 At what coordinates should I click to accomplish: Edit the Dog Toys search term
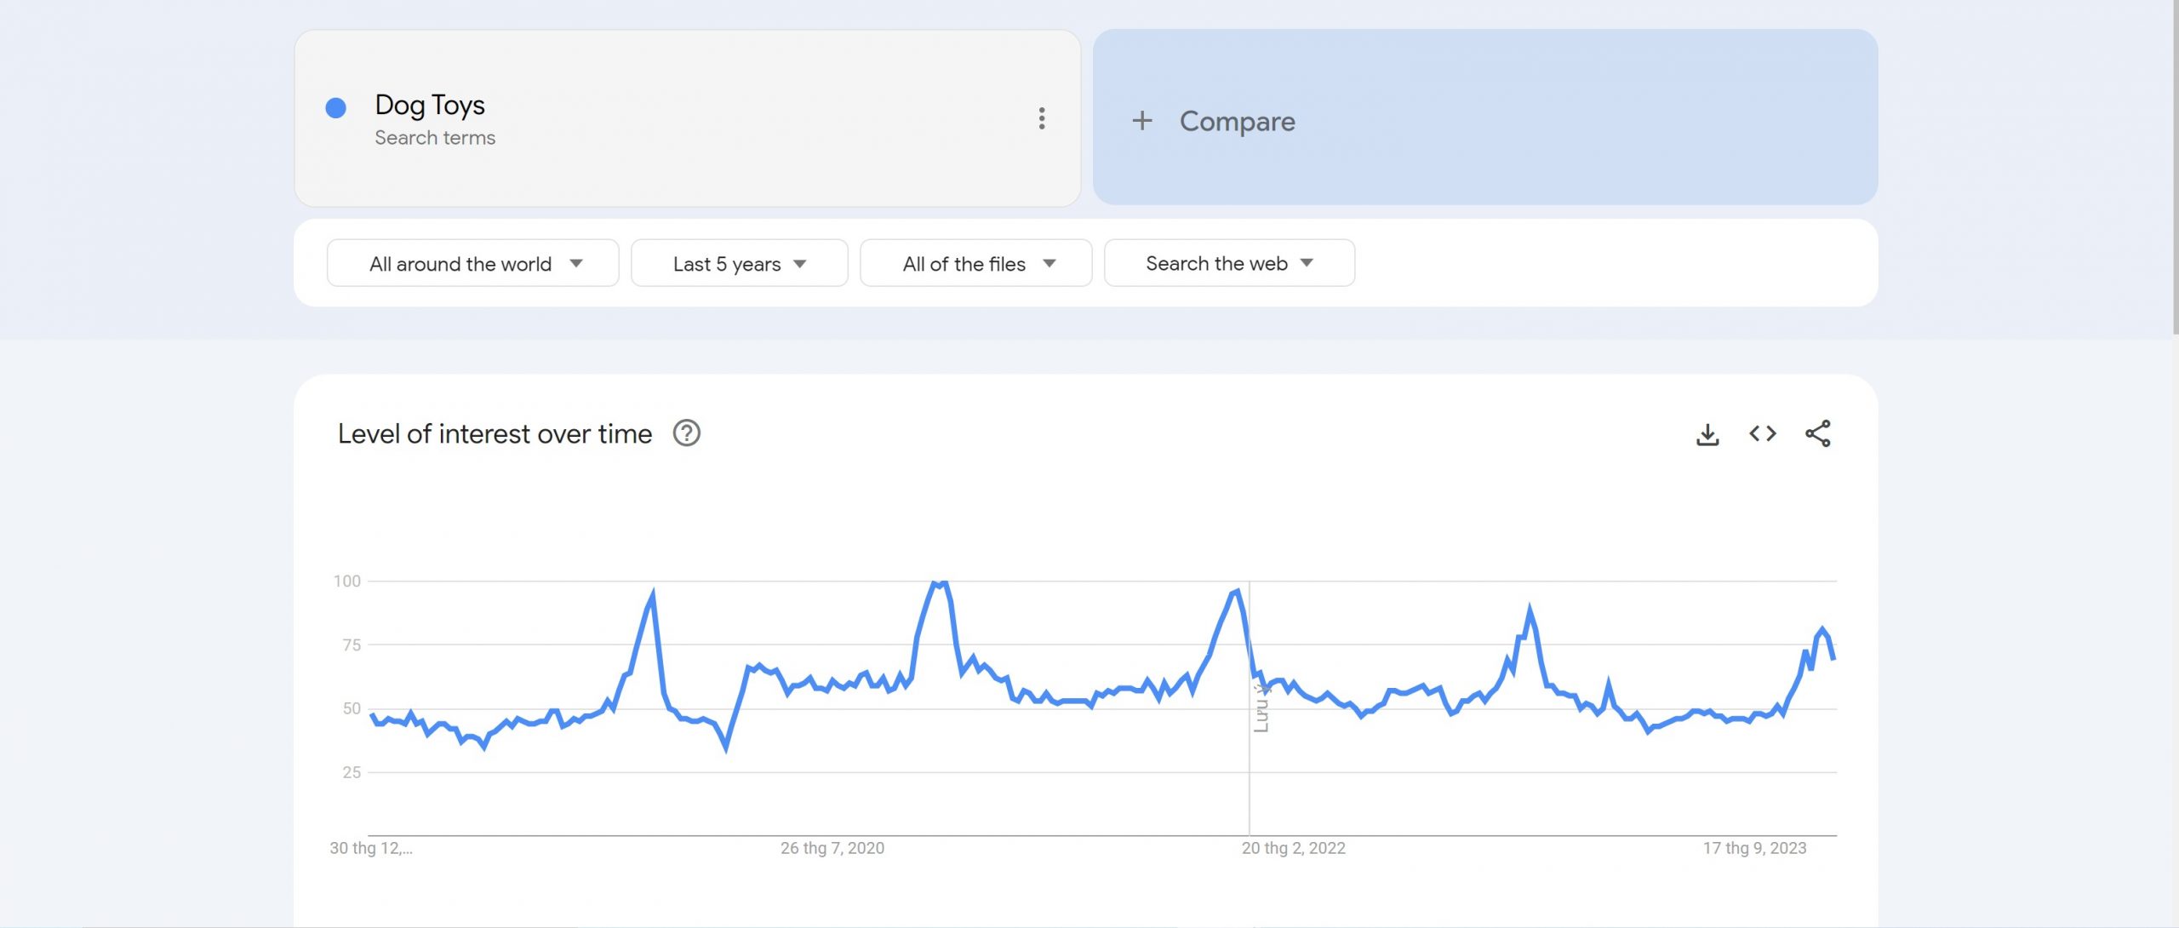[x=430, y=106]
